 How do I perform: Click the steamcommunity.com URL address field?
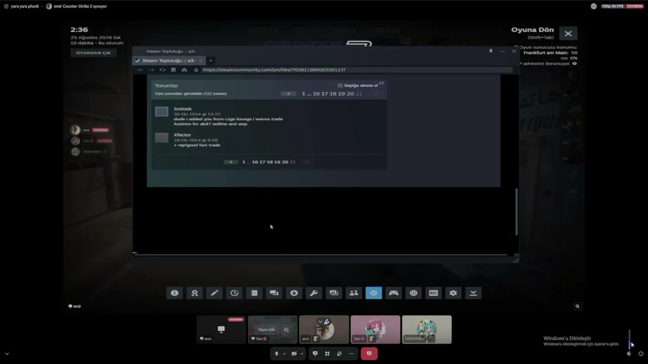click(356, 70)
